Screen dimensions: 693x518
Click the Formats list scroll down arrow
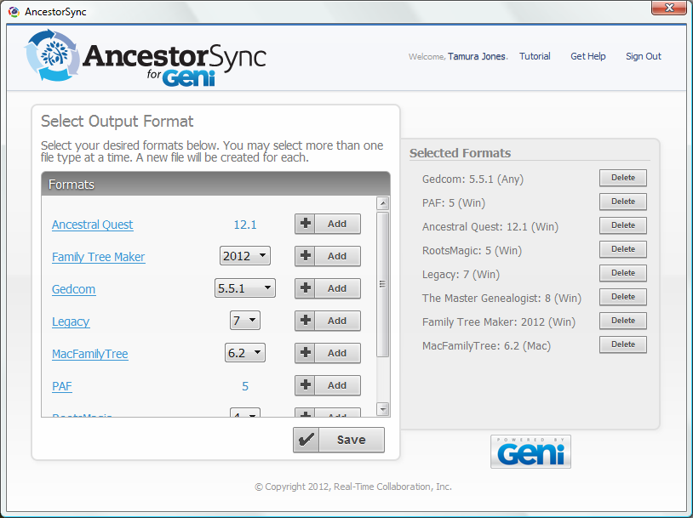point(383,409)
